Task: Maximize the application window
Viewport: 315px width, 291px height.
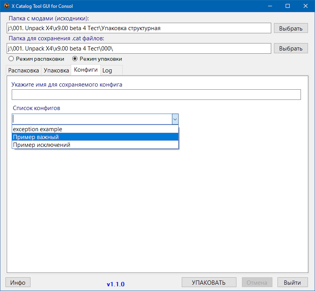Action: pyautogui.click(x=288, y=6)
